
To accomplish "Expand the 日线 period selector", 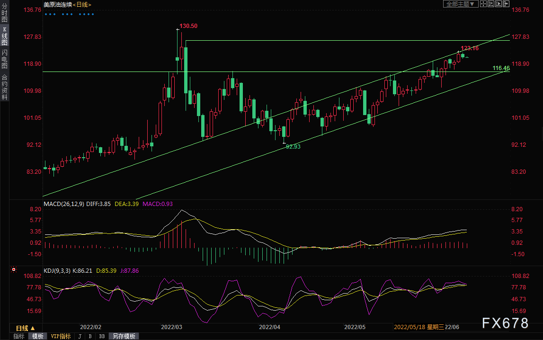I will (x=26, y=328).
